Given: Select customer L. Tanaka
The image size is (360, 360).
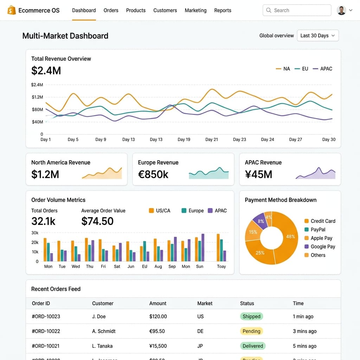Looking at the screenshot, I should point(102,346).
